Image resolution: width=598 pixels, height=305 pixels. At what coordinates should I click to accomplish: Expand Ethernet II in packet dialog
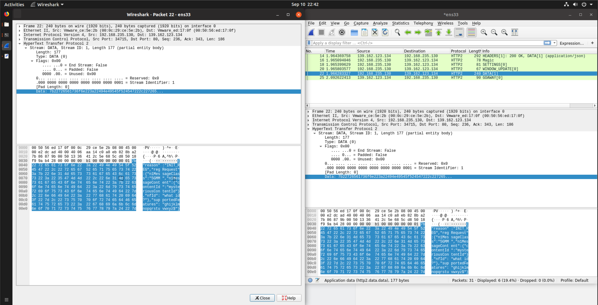[20, 30]
